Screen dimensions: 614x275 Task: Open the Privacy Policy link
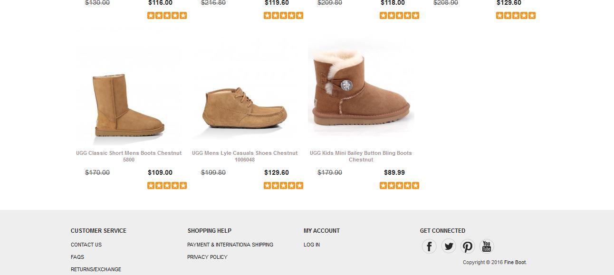tap(207, 257)
